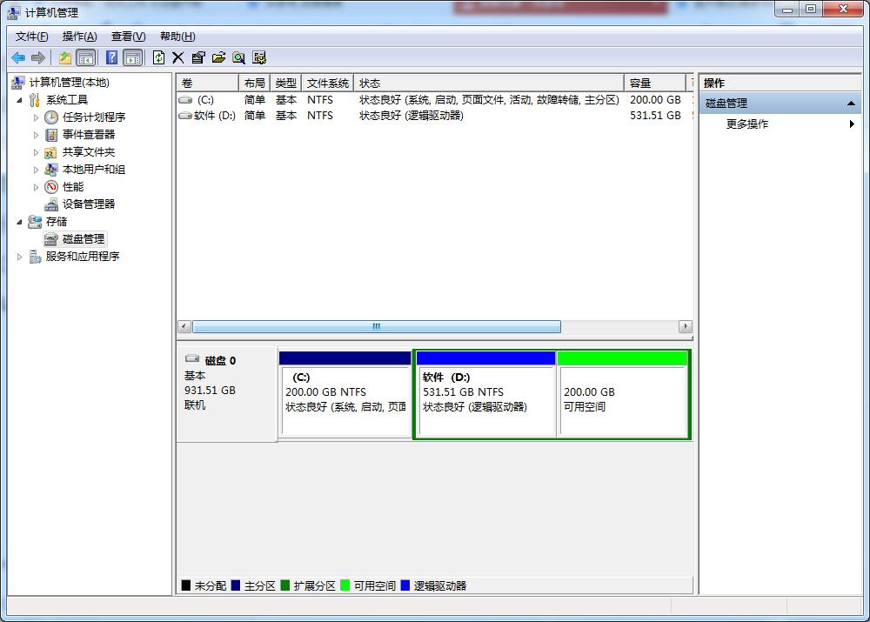Click the back navigation arrow

(x=18, y=57)
